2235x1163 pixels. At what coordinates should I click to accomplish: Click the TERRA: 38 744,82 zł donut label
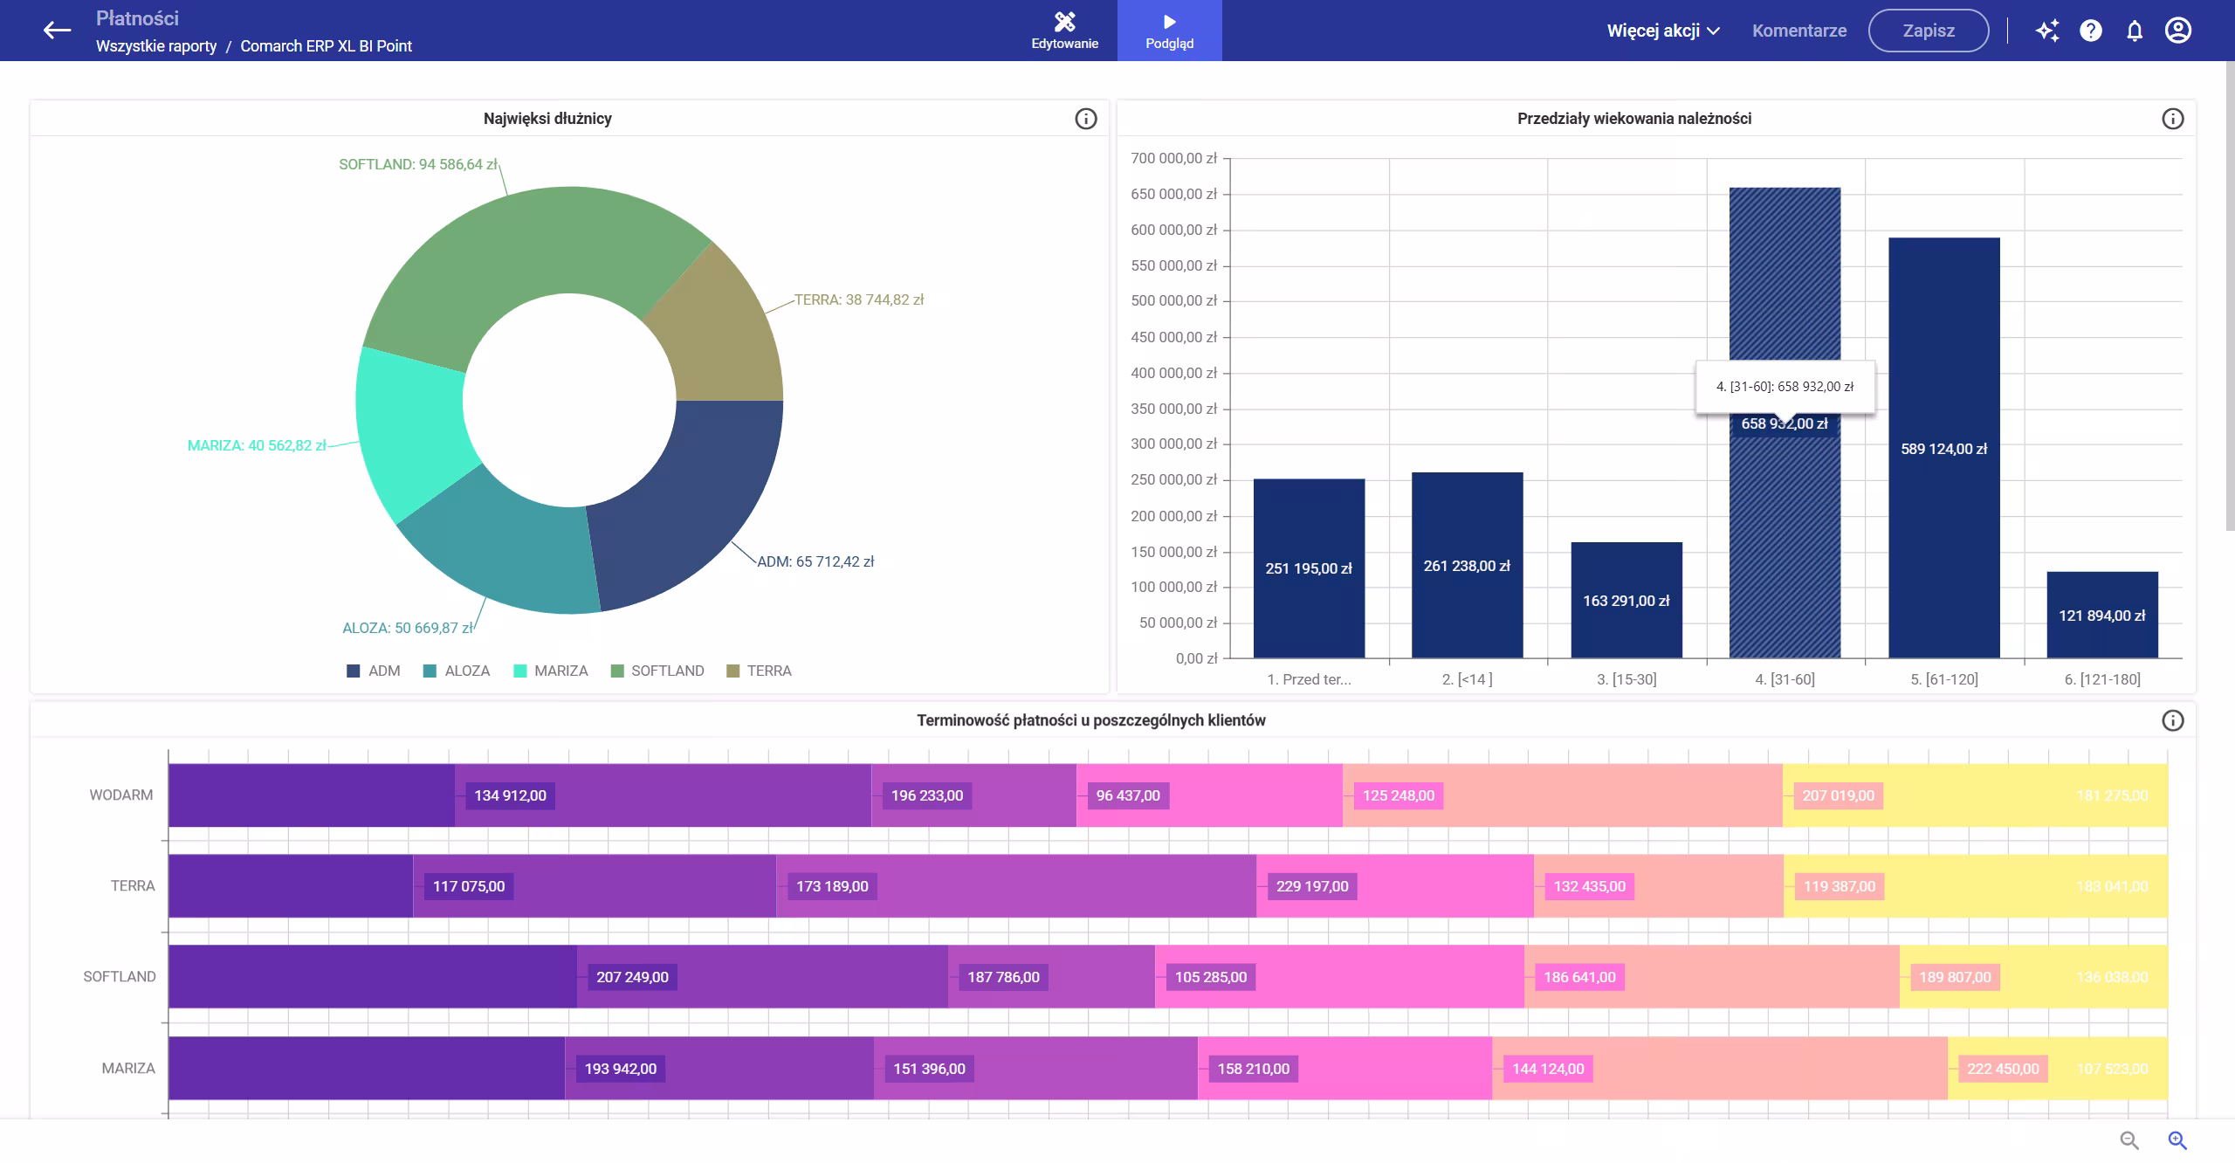859,299
